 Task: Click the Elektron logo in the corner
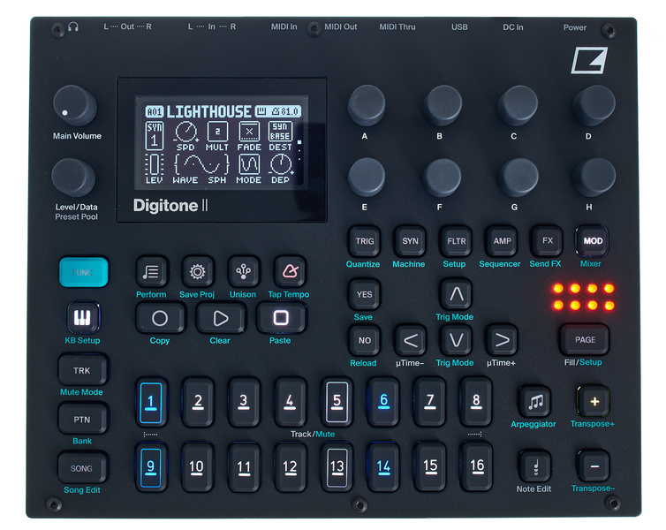coord(589,60)
